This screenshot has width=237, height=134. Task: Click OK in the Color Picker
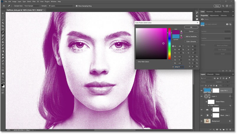pyautogui.click(x=191, y=27)
